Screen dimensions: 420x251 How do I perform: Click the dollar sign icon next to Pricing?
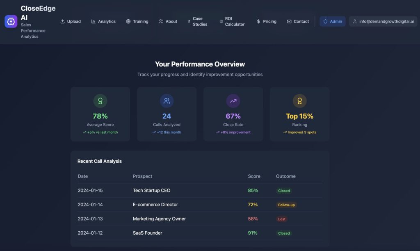tap(258, 21)
